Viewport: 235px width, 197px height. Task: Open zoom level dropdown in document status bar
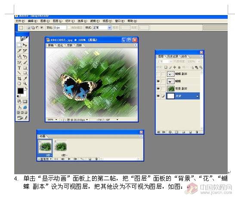click(x=56, y=120)
